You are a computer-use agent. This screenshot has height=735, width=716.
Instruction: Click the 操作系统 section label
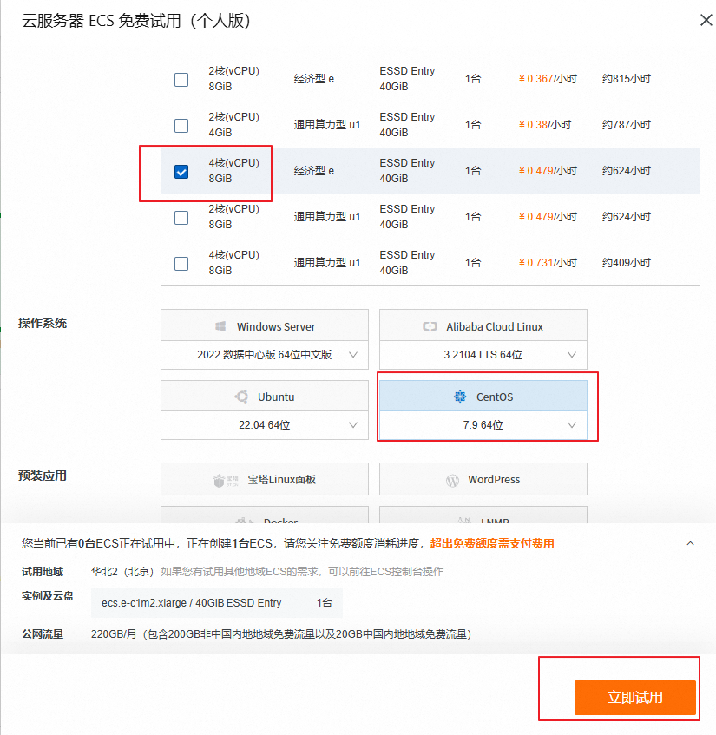pos(43,323)
